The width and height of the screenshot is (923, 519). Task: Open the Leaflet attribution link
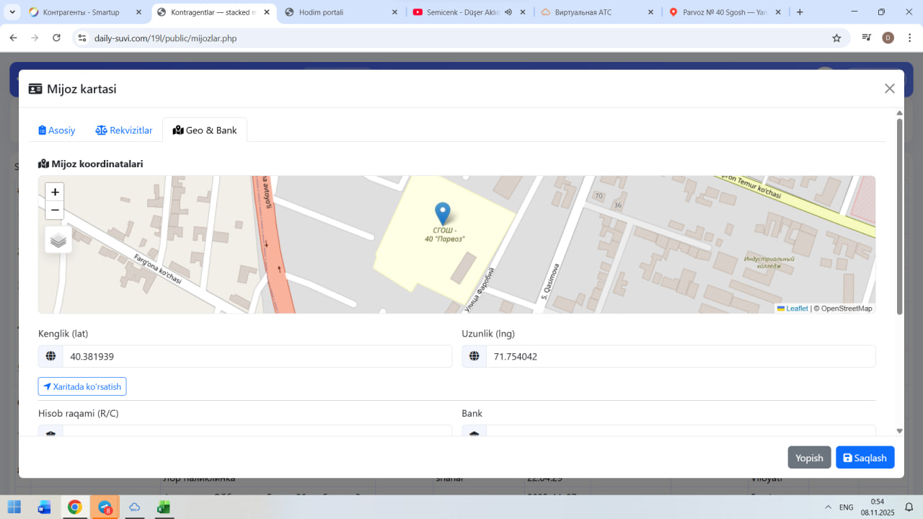(x=796, y=309)
